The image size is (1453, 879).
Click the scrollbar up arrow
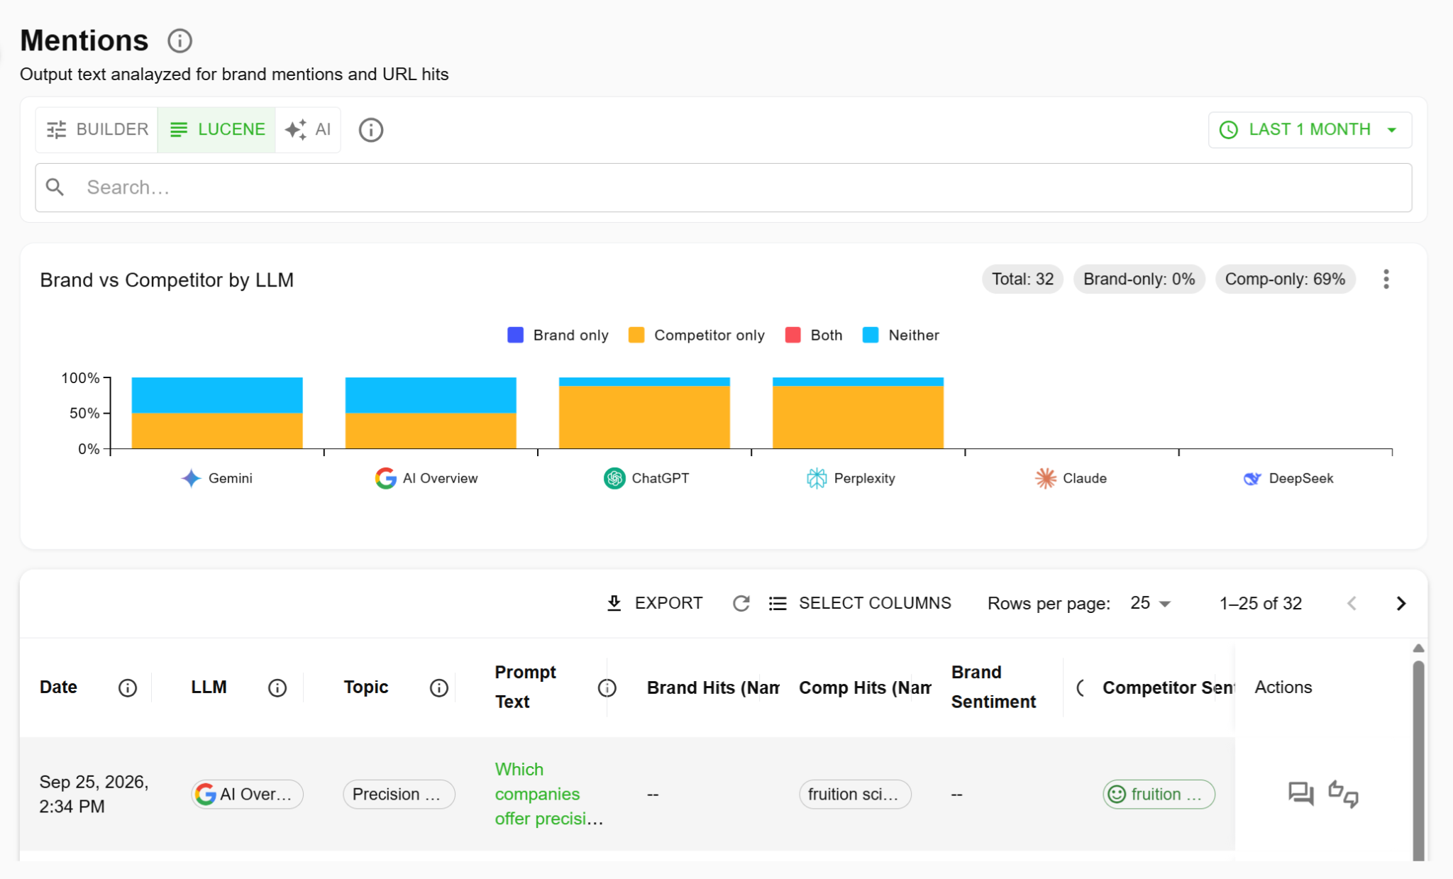click(1418, 648)
